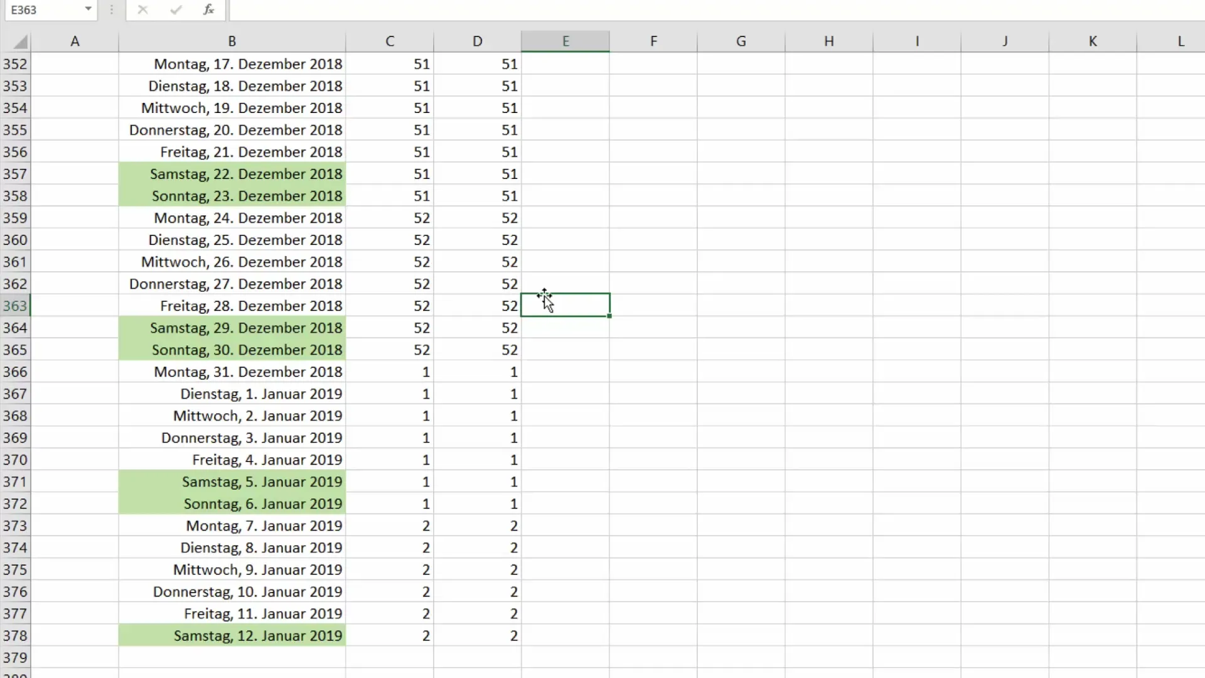Click green cell 'Samstag, 22. Dezember 2018'

click(232, 174)
